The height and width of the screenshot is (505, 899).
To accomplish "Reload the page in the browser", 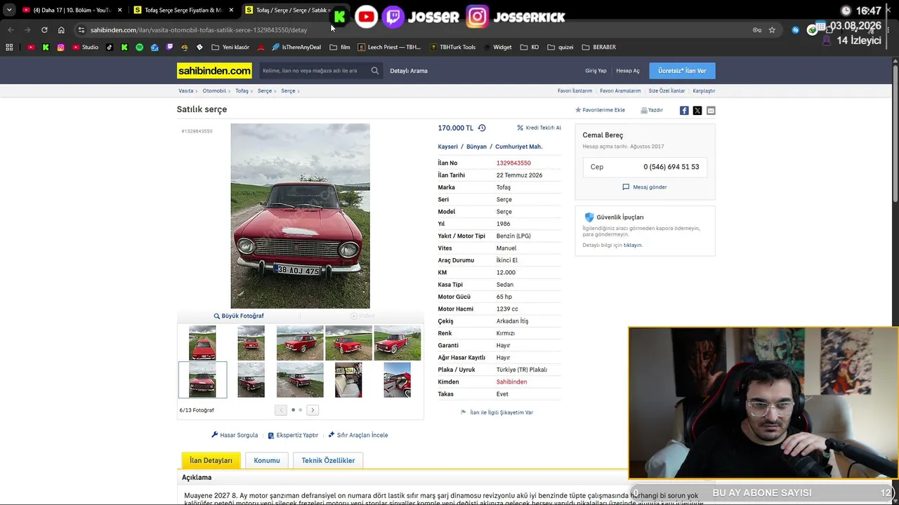I will [x=44, y=30].
